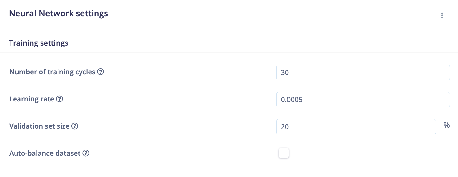Show help for Number of training cycles
The height and width of the screenshot is (177, 458).
[101, 72]
